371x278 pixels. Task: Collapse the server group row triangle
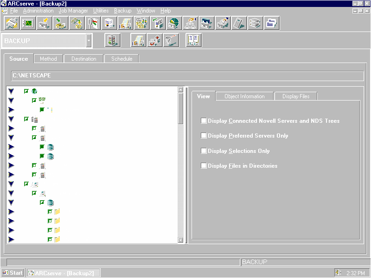pyautogui.click(x=11, y=119)
